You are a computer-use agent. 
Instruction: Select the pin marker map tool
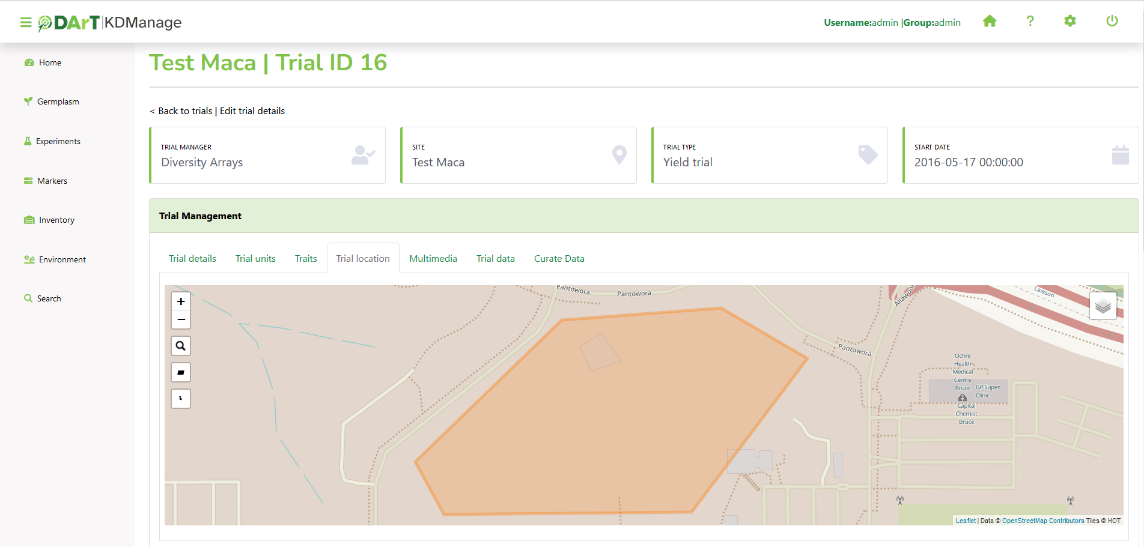181,399
